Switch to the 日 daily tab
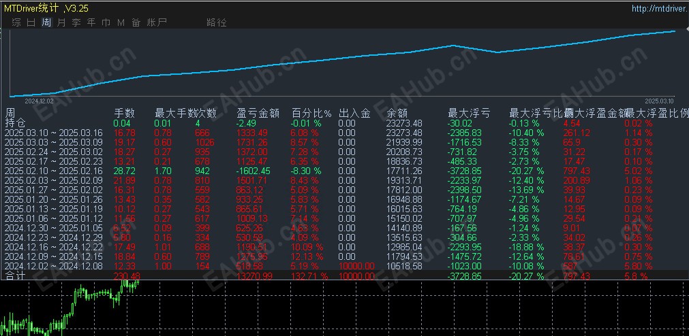Screen dimensions: 689x336 click(x=31, y=22)
